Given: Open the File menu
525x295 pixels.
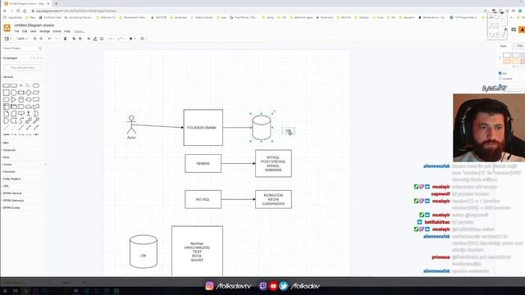Looking at the screenshot, I should coord(16,31).
